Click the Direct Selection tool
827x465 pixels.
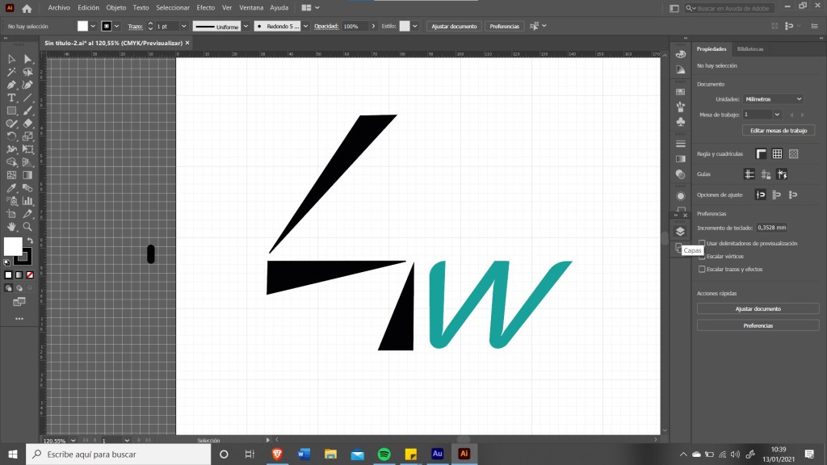27,59
